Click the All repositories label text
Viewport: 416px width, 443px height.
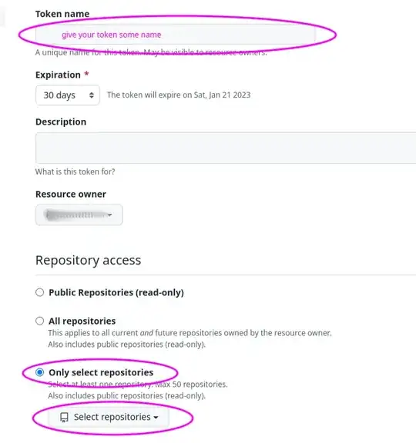coord(82,321)
